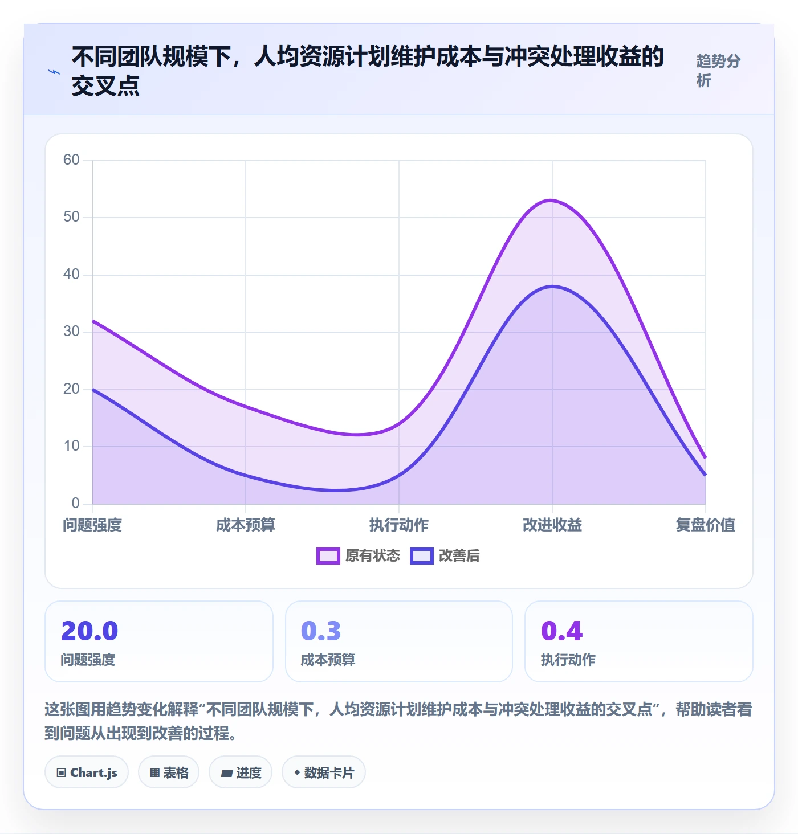Click the 0.4 执行动作 data card
This screenshot has width=798, height=834.
639,641
